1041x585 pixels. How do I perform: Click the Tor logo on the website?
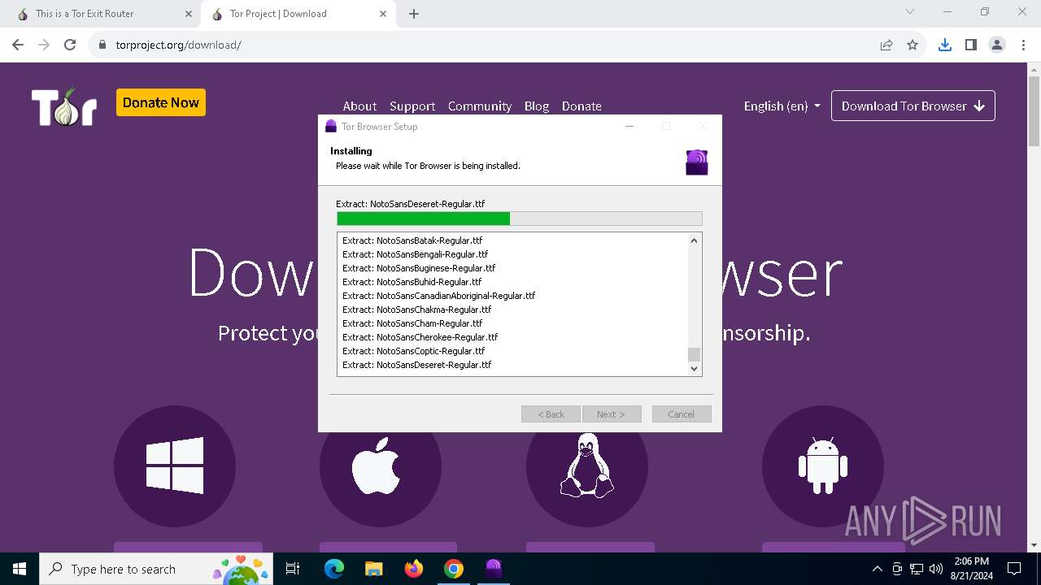click(64, 106)
